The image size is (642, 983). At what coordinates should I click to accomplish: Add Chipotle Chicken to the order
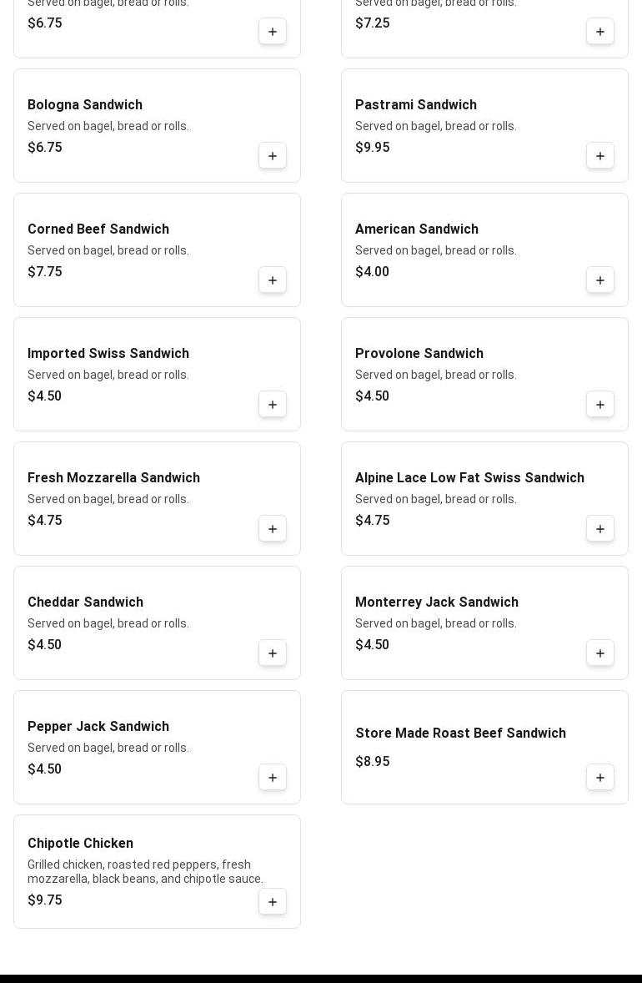point(273,902)
